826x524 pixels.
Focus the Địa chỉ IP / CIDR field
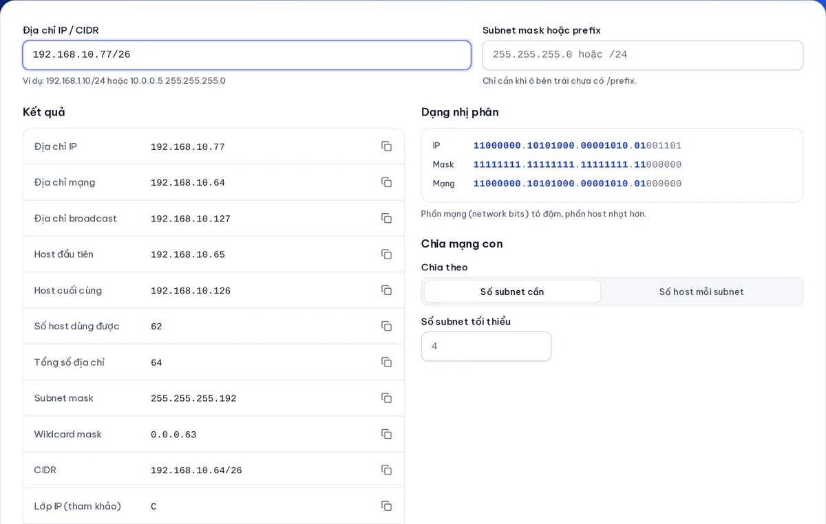[247, 55]
